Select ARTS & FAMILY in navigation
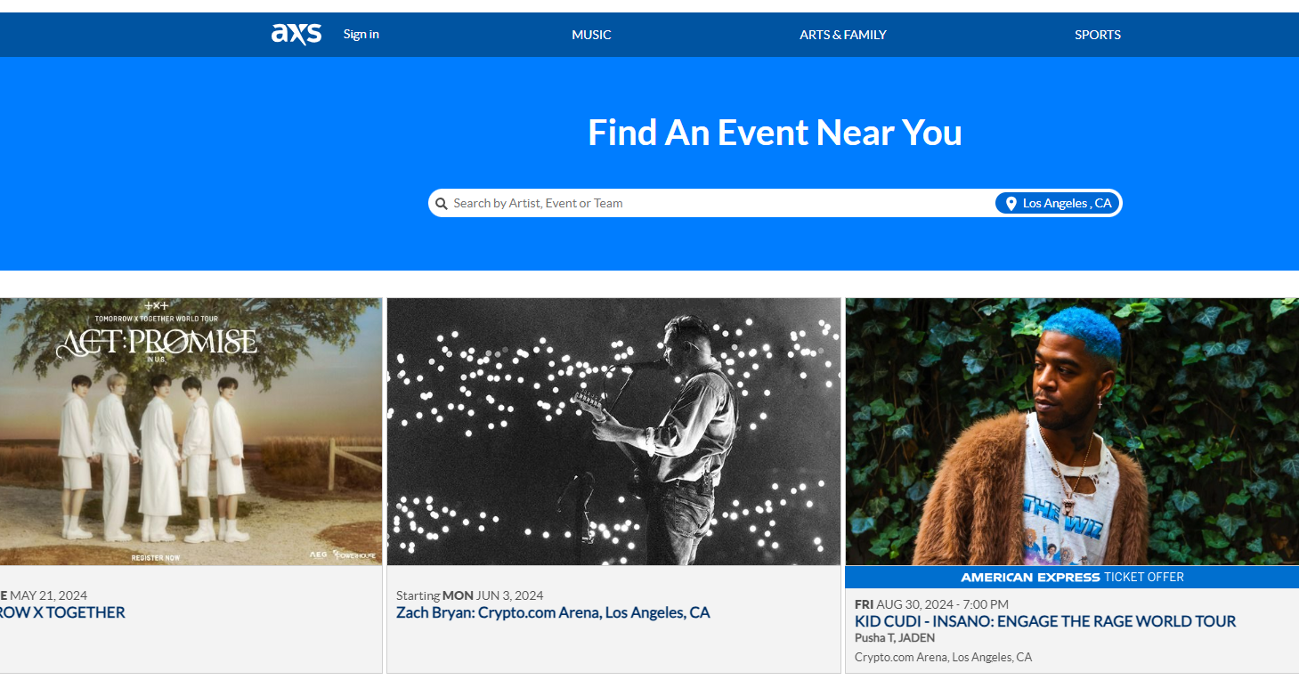The width and height of the screenshot is (1299, 680). click(x=842, y=35)
